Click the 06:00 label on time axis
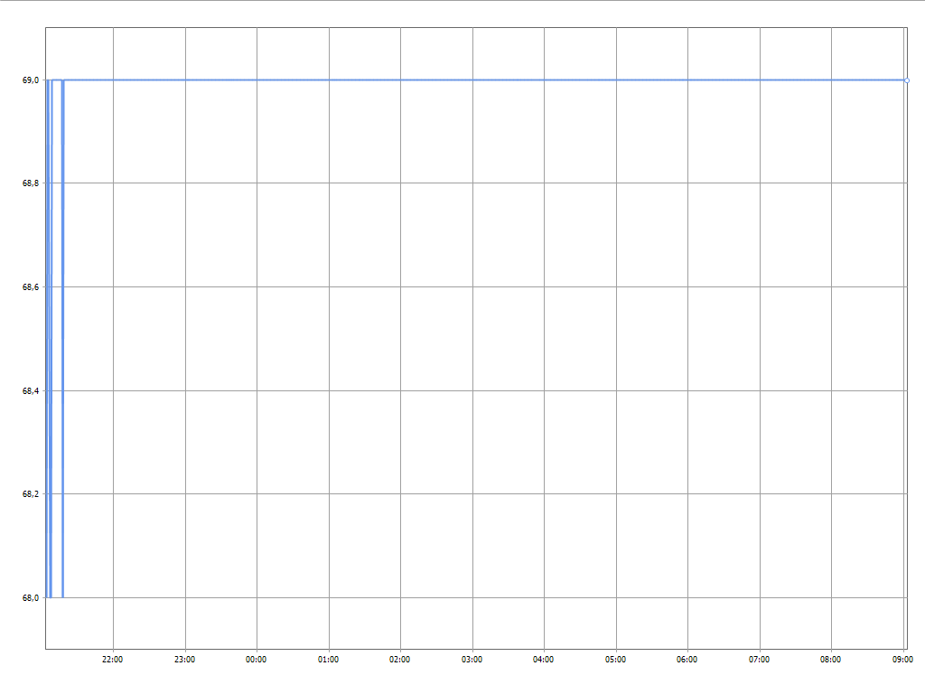 coord(687,660)
